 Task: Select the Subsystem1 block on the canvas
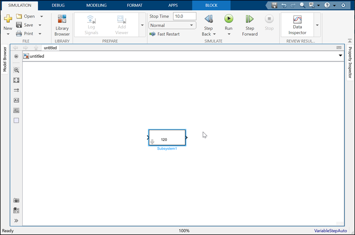167,138
